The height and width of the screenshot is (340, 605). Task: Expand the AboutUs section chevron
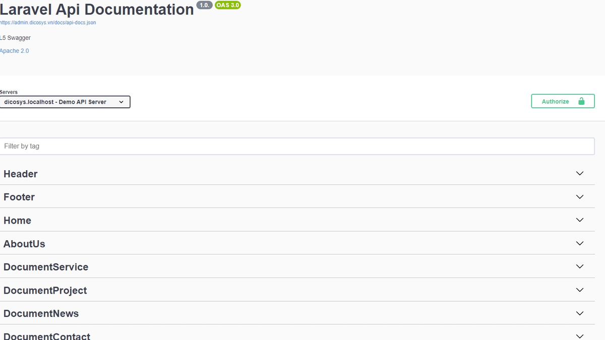[x=580, y=243]
